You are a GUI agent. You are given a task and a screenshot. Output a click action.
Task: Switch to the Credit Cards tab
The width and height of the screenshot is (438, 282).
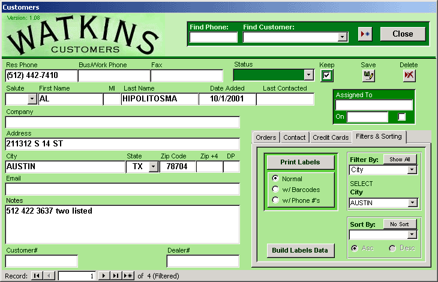click(331, 137)
